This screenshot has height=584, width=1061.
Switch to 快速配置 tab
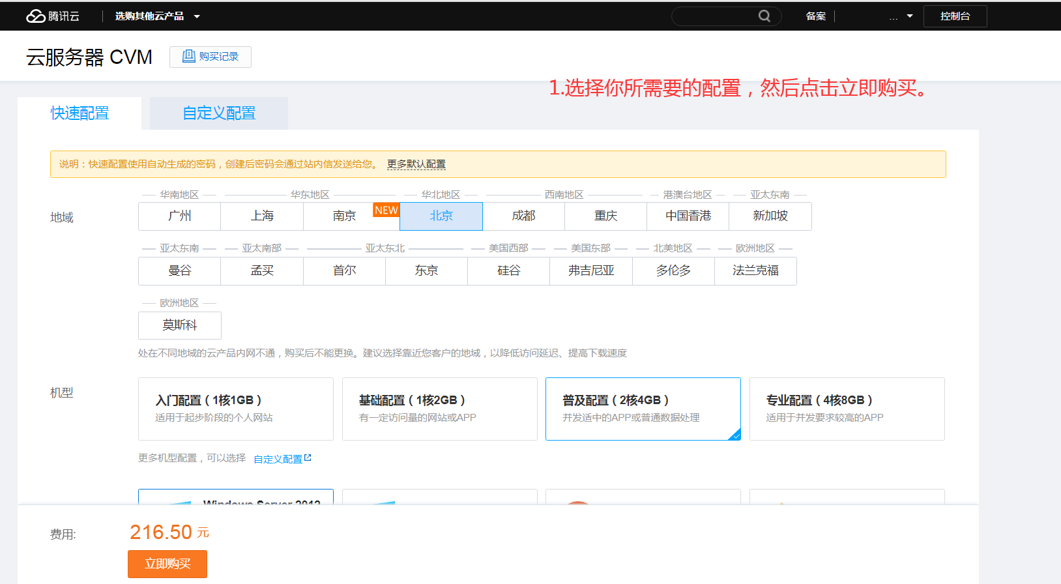[x=80, y=113]
